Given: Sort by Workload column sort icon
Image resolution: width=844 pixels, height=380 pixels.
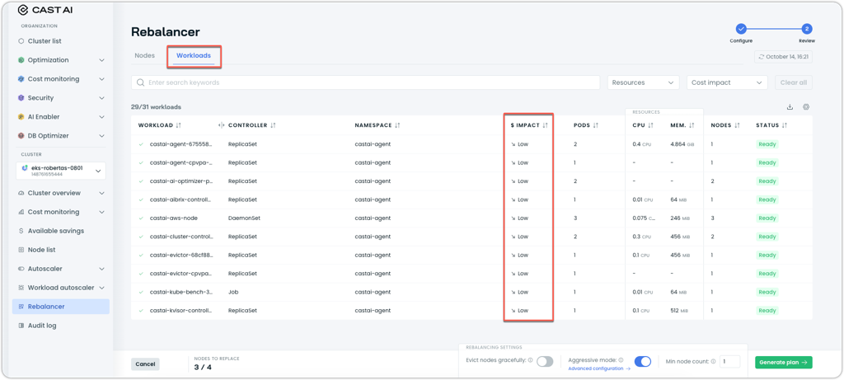Looking at the screenshot, I should coord(179,125).
